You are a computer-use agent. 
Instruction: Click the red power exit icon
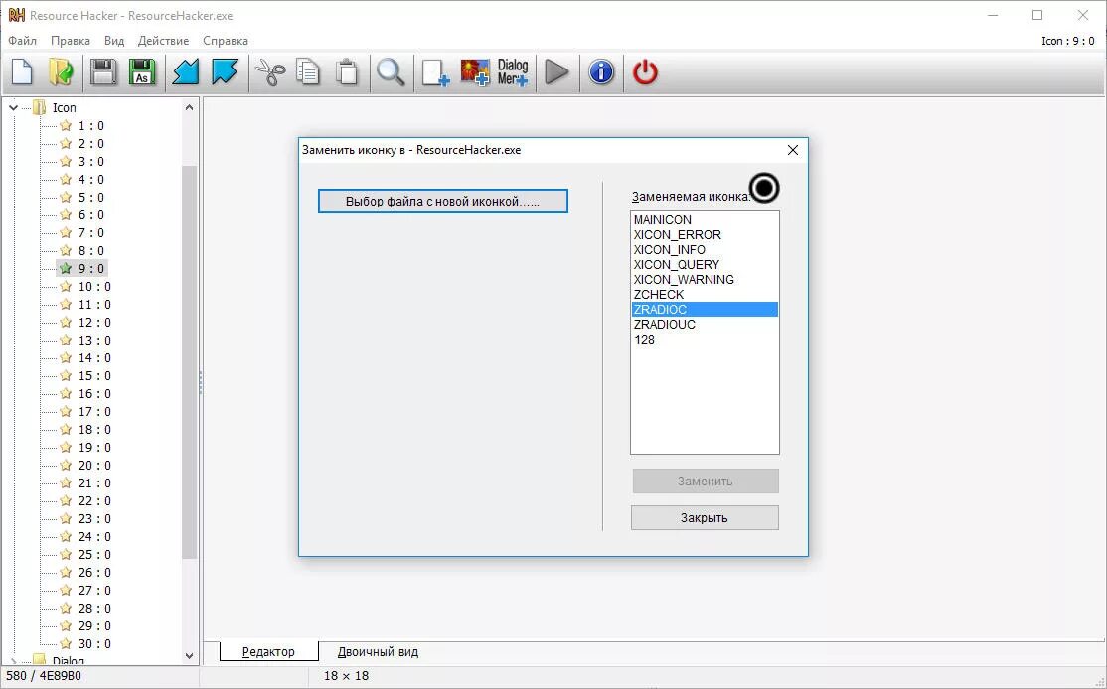tap(645, 71)
